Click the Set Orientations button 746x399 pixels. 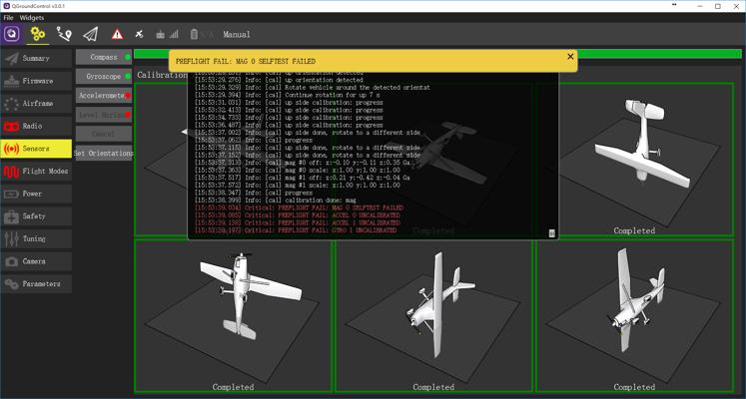pos(104,154)
